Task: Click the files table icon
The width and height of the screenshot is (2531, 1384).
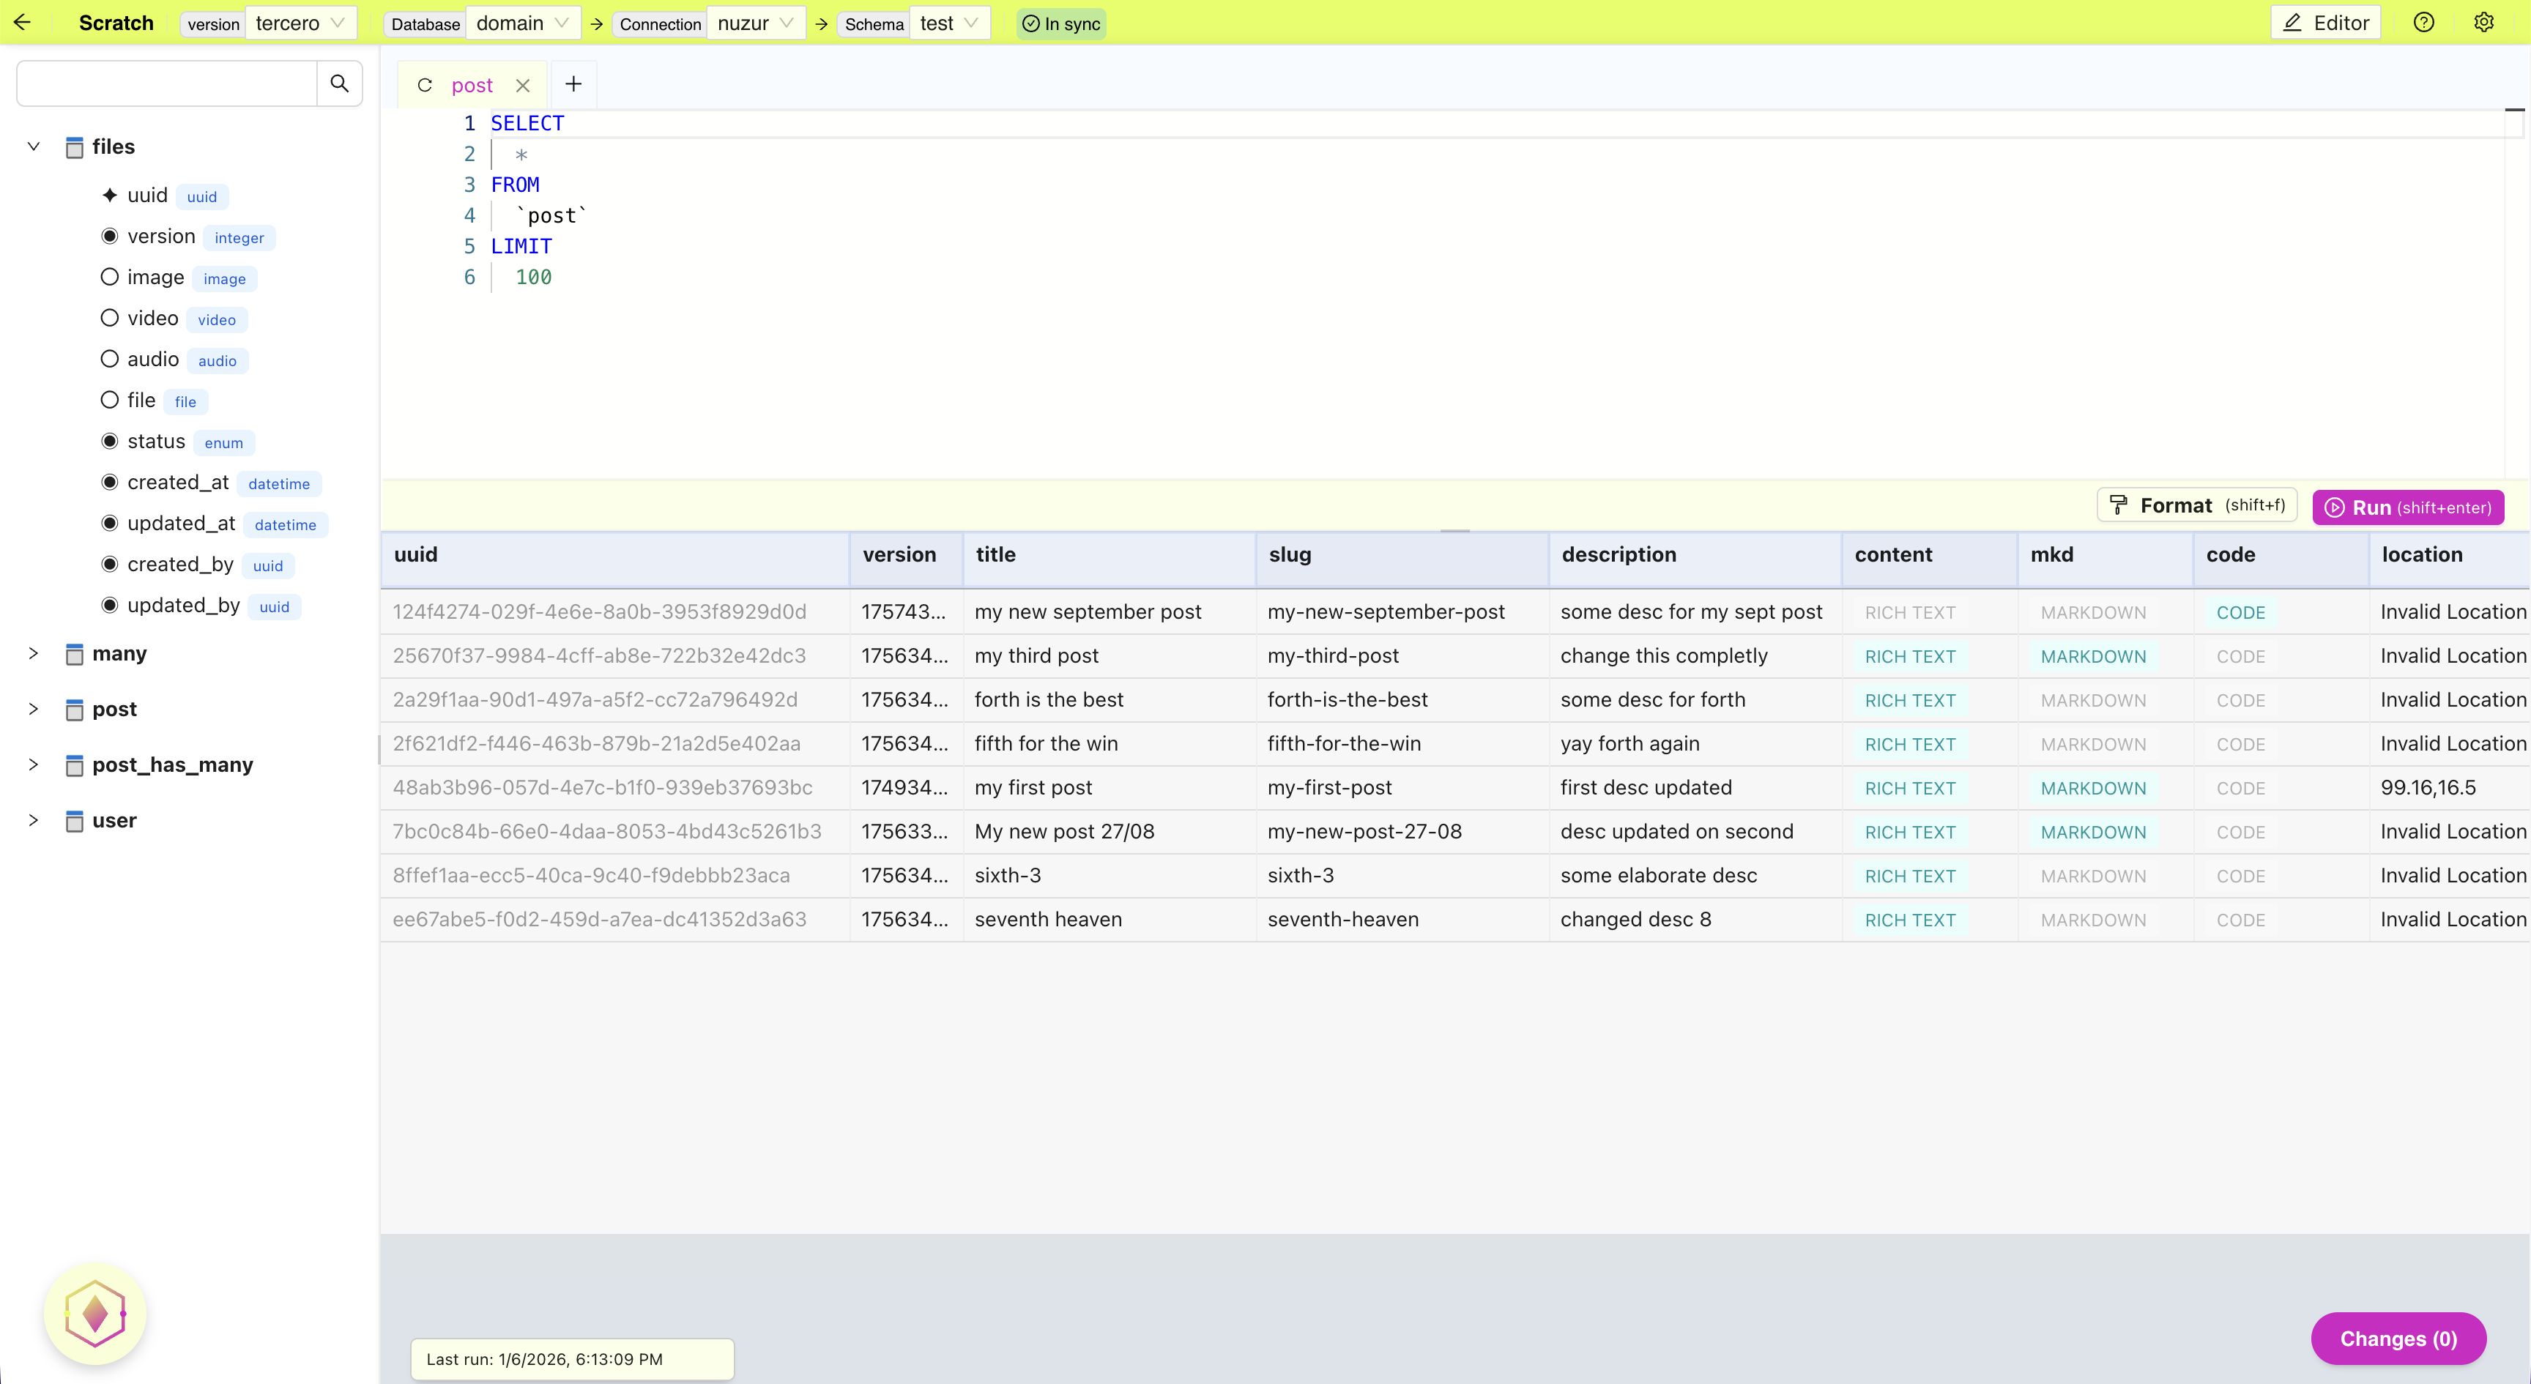Action: pos(74,147)
